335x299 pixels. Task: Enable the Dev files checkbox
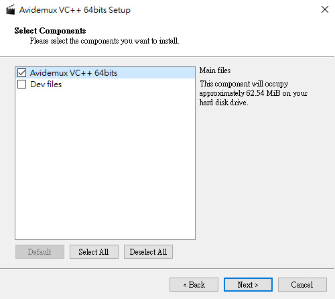[22, 84]
